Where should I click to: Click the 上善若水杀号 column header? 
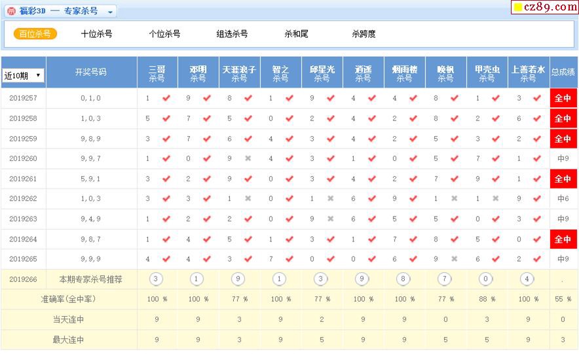click(x=529, y=73)
